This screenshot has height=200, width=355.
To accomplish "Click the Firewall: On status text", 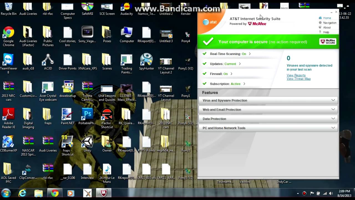I will [x=219, y=74].
